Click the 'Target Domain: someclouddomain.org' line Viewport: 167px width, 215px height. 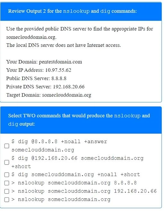click(x=49, y=95)
